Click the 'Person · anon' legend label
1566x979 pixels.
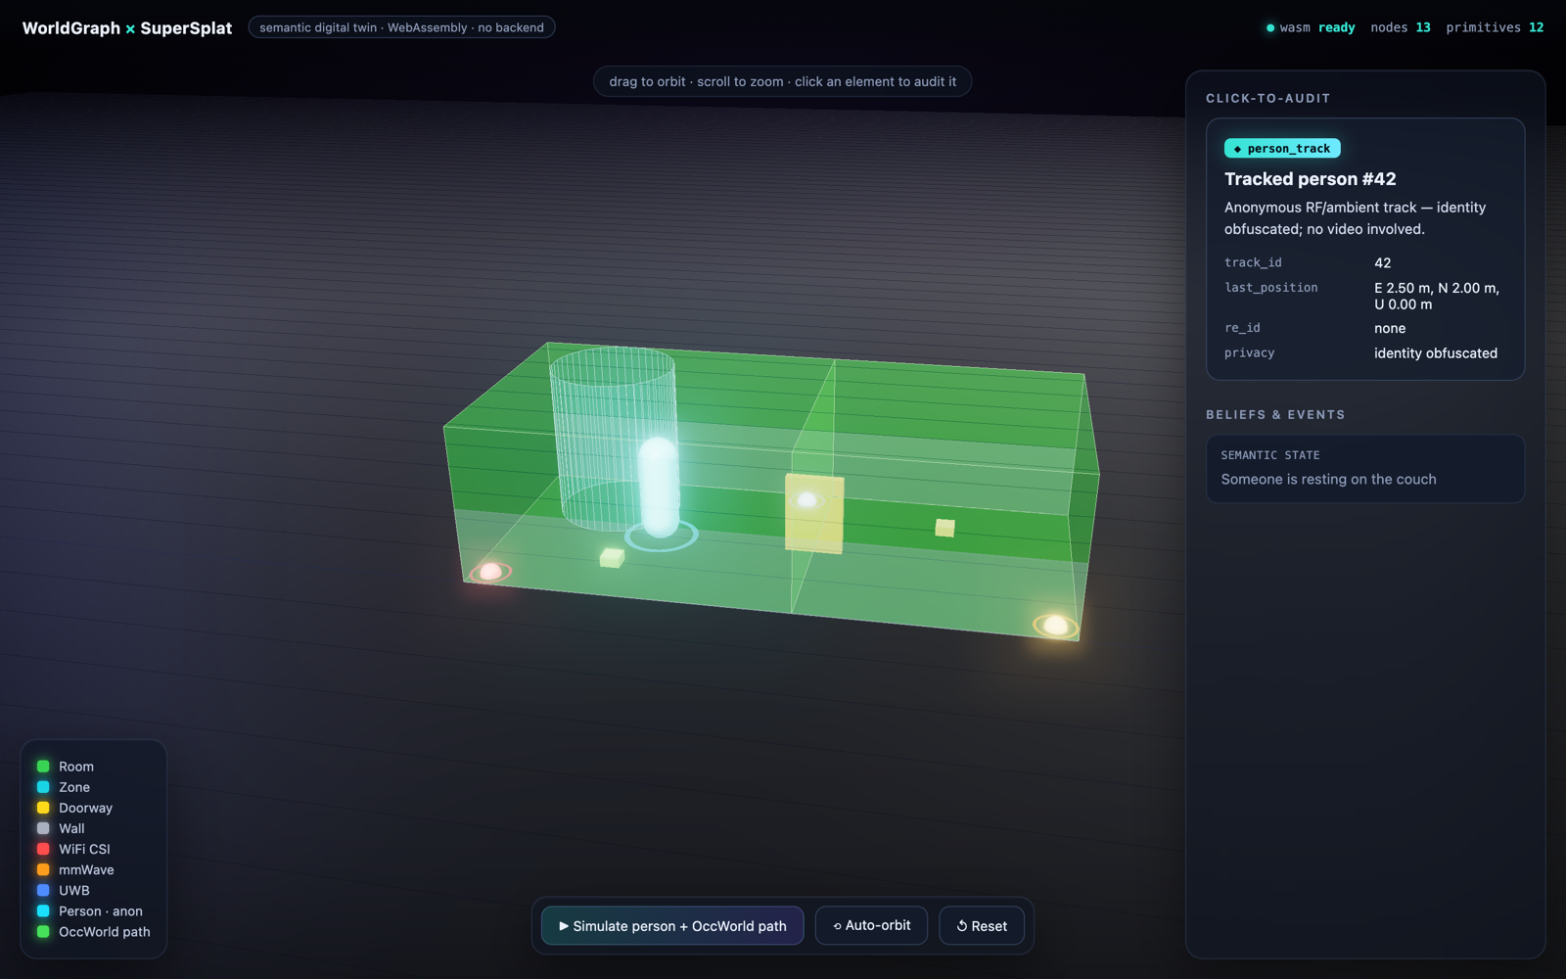coord(101,911)
